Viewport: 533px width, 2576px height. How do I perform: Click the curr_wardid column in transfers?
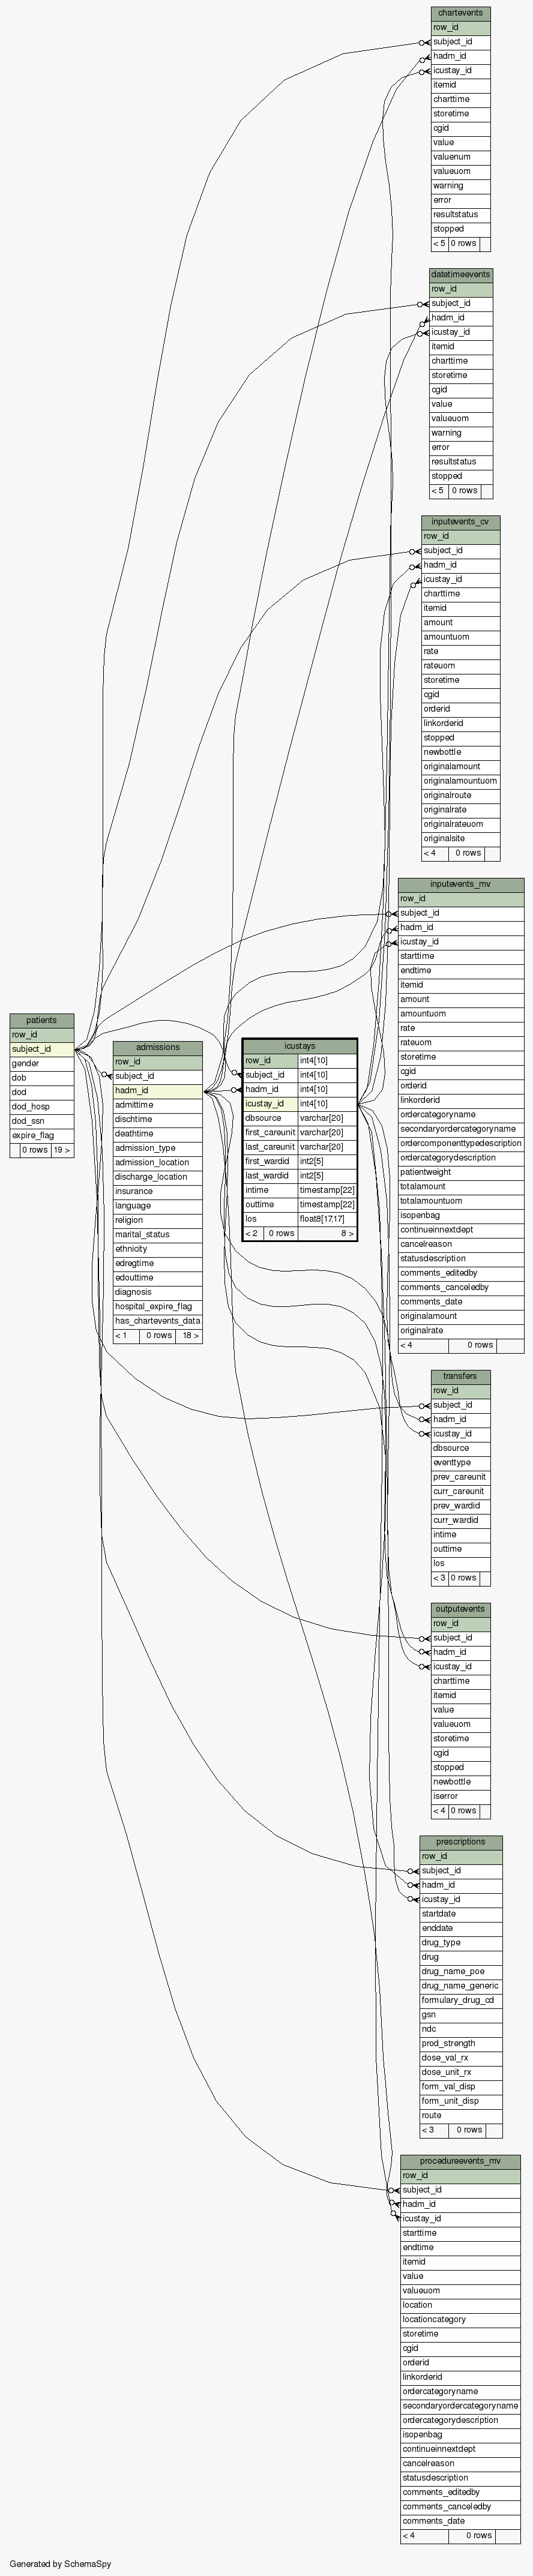460,1520
